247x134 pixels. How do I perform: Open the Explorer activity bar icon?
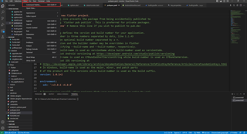(3, 6)
